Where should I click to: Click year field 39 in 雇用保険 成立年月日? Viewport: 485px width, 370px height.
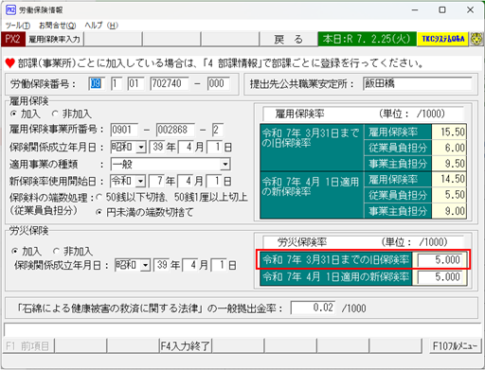(157, 148)
